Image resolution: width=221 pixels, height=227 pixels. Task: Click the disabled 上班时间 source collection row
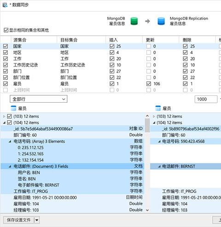(x=22, y=90)
